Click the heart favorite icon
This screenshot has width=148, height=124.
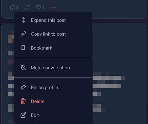pos(39,7)
